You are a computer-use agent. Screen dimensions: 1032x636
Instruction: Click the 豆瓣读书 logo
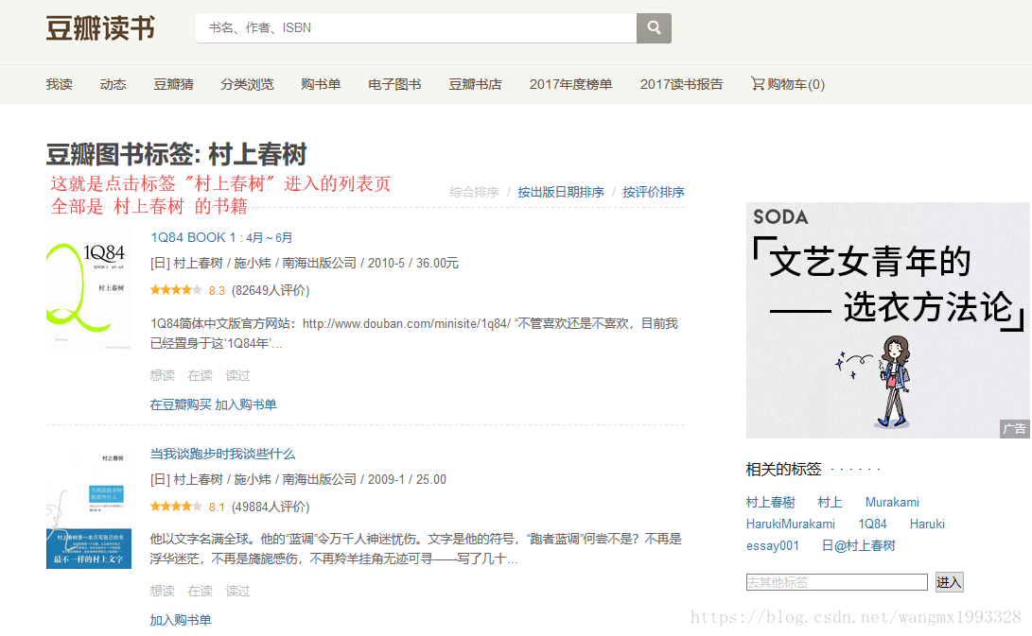coord(100,28)
